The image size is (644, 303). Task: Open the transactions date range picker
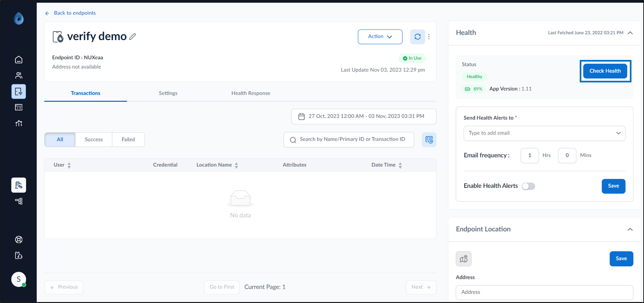click(364, 116)
